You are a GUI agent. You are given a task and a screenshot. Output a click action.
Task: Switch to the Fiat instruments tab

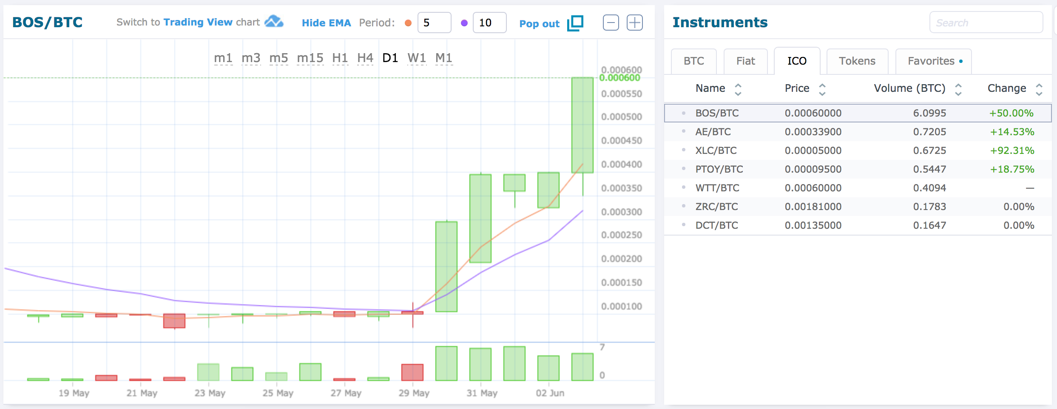coord(746,61)
